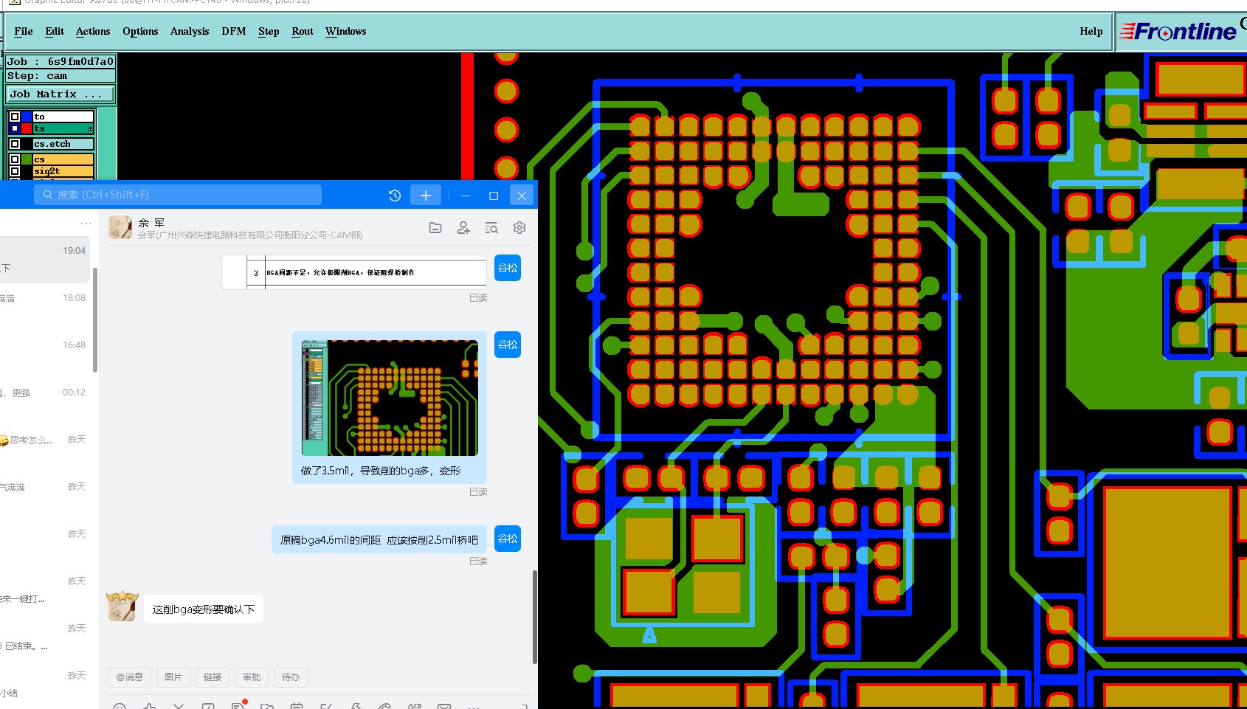
Task: Click the message 原稿bga4.6mil的间距
Action: (x=379, y=539)
